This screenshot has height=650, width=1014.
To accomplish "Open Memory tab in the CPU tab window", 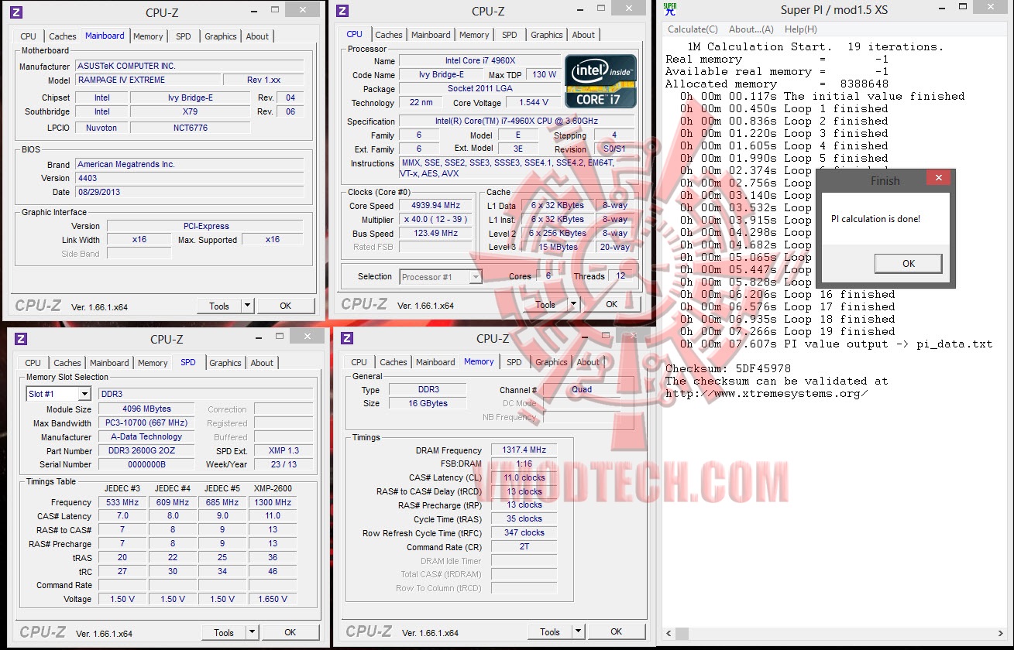I will (474, 35).
